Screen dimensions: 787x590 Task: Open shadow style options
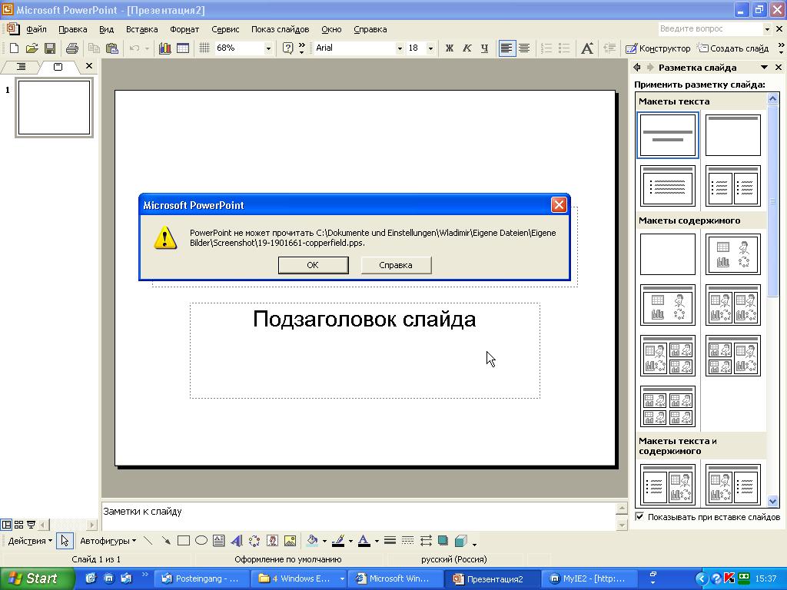coord(443,540)
